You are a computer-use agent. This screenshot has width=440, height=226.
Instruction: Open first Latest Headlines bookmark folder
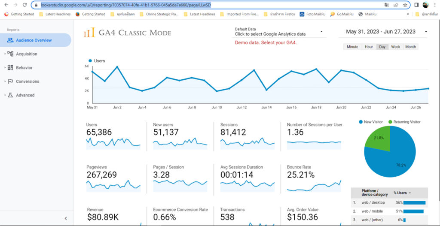click(x=55, y=14)
